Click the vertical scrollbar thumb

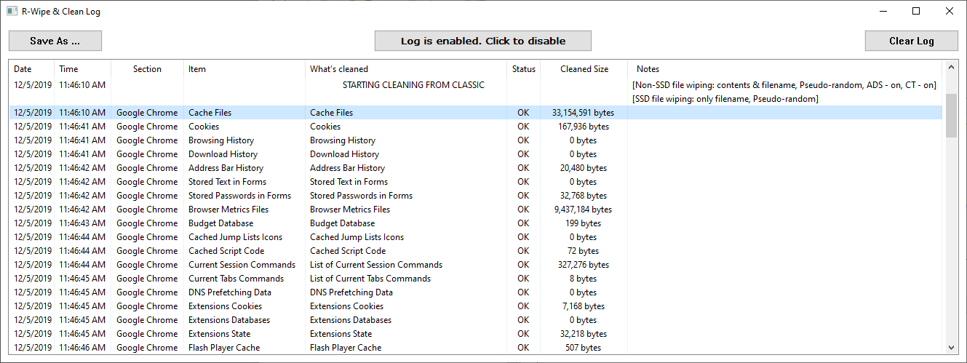coord(951,115)
